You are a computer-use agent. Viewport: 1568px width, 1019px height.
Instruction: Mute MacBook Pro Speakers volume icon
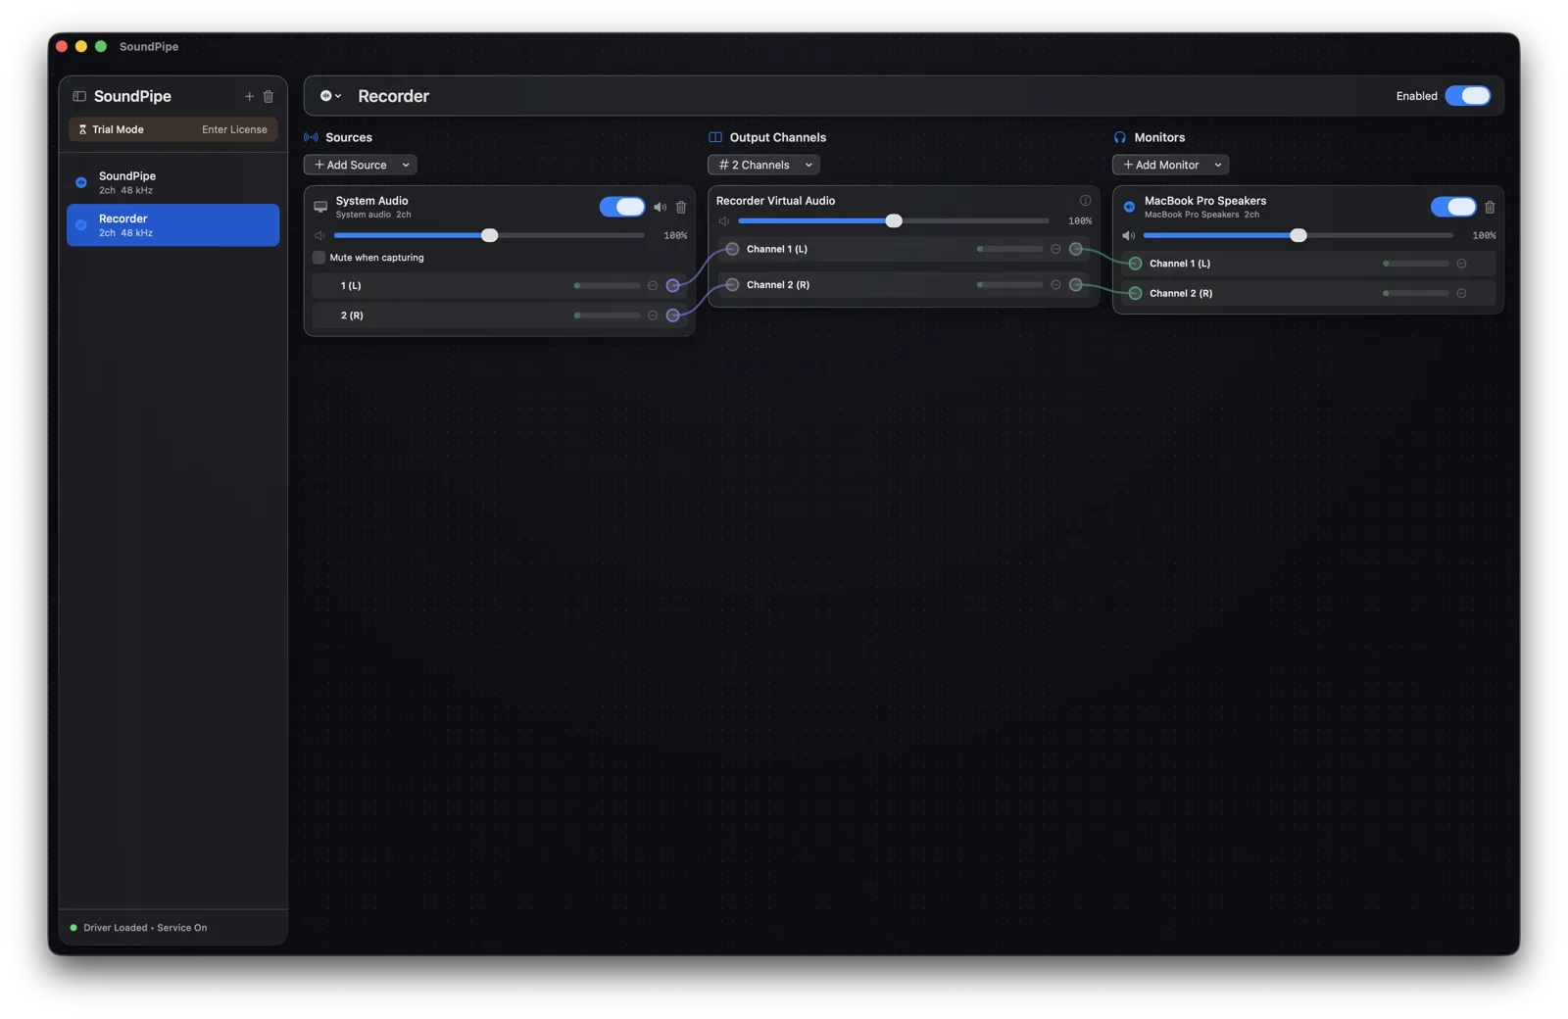tap(1129, 235)
